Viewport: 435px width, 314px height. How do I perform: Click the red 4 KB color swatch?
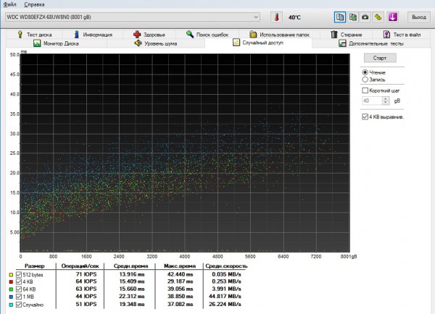click(x=11, y=282)
